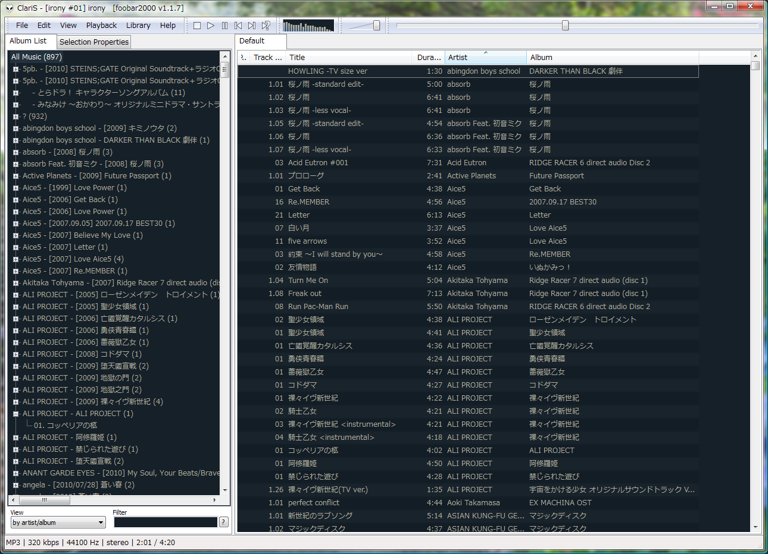Click the filter help '?' button

pos(224,522)
